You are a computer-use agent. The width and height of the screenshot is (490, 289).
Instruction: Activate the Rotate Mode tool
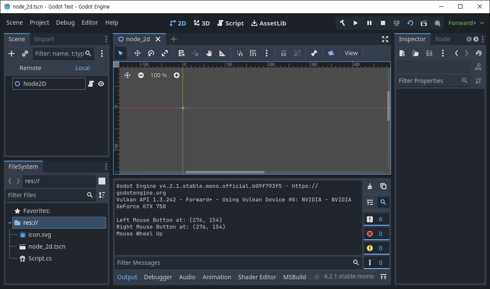(x=151, y=53)
